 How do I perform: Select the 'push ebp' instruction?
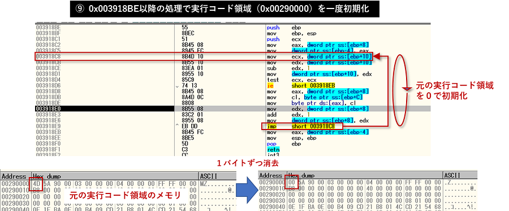284,28
